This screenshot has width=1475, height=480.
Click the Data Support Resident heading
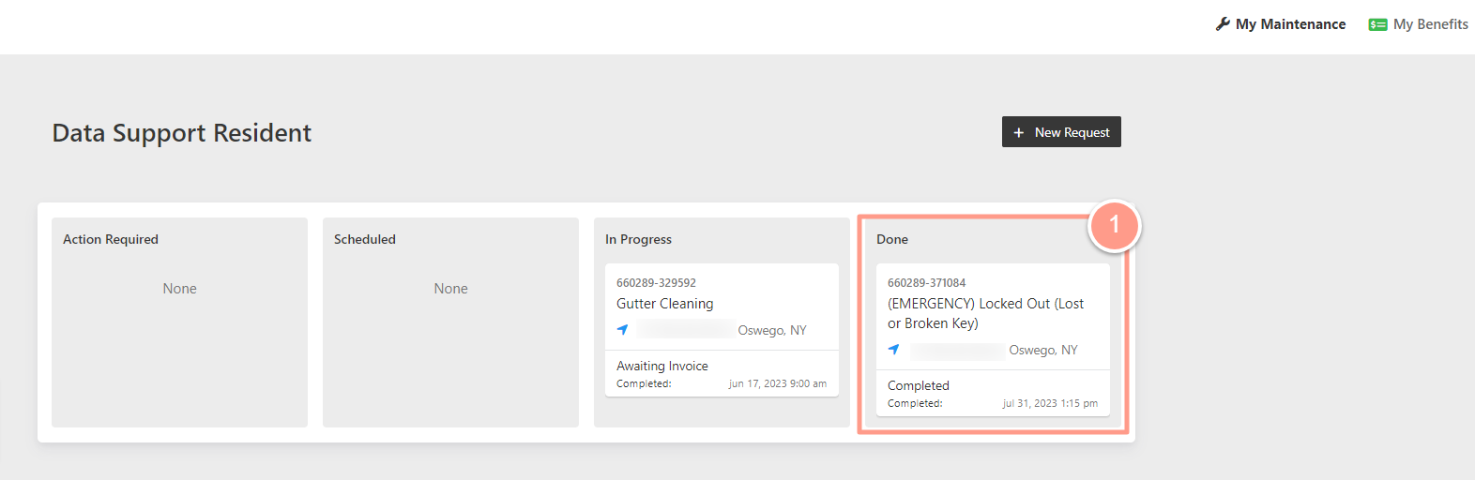point(182,133)
